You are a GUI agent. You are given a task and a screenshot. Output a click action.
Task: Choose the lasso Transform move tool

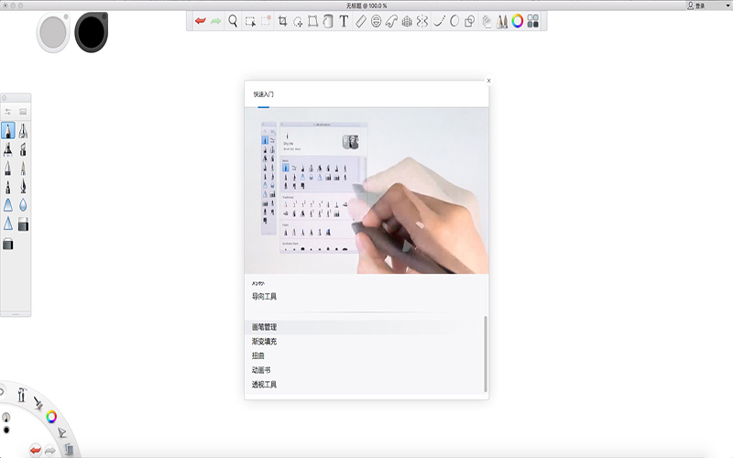click(298, 21)
